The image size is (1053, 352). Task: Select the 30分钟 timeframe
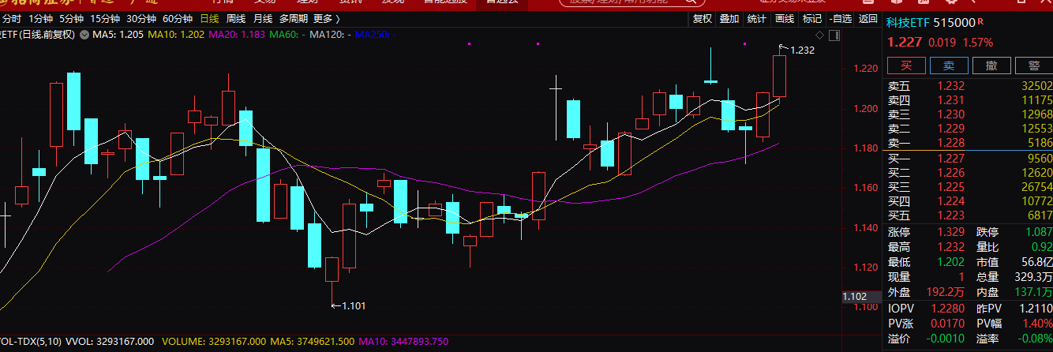pyautogui.click(x=141, y=18)
